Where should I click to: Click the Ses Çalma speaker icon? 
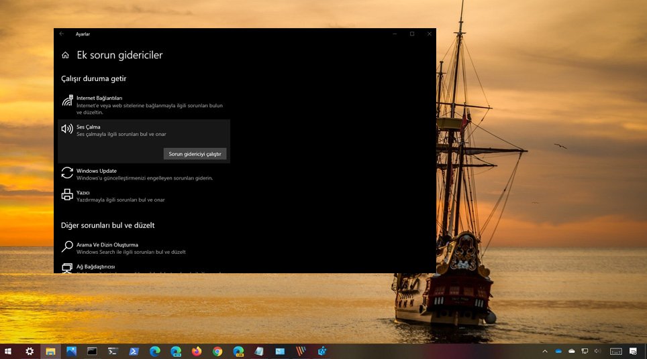pos(67,129)
